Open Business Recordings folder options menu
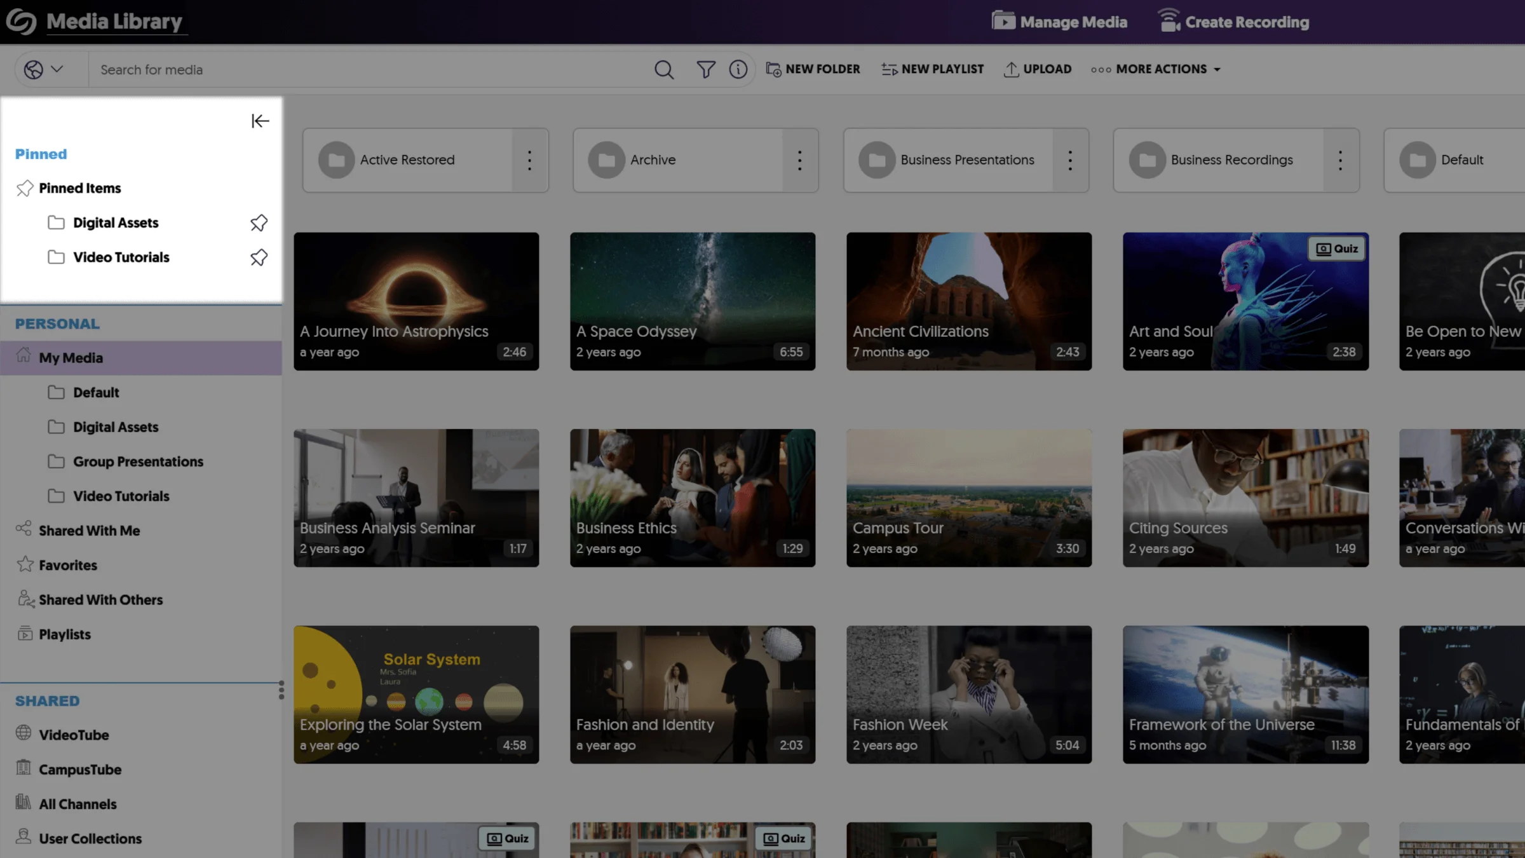1525x858 pixels. [x=1341, y=160]
